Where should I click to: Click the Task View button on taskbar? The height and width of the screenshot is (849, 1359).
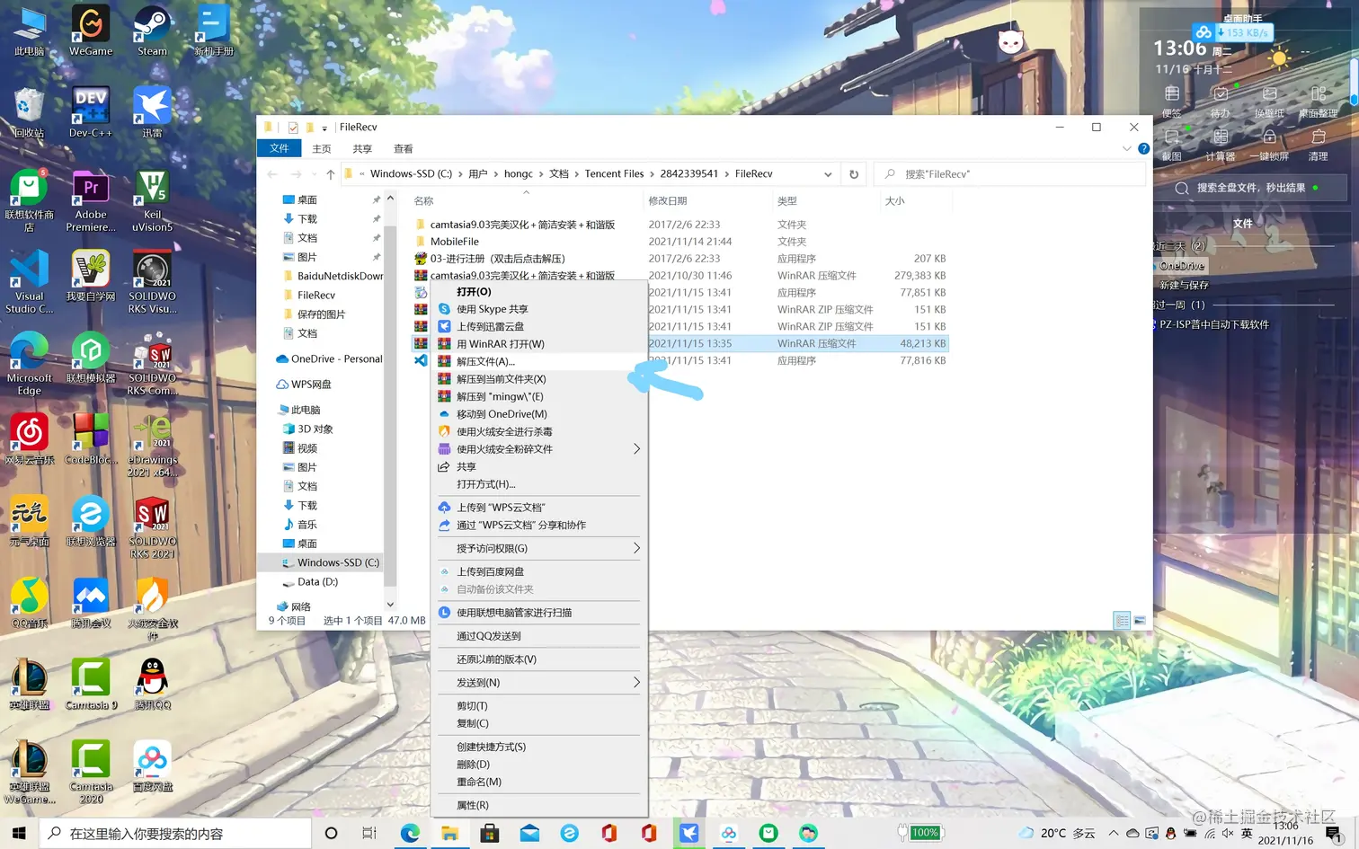point(369,833)
